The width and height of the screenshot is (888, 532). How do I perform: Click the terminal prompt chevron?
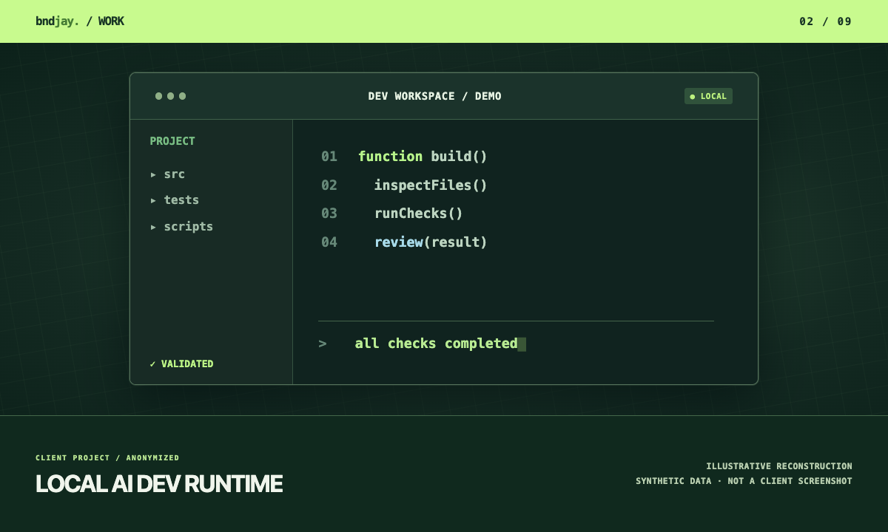point(323,344)
